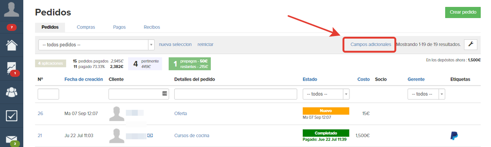Click the Detalles del pedido filter field
The width and height of the screenshot is (491, 147).
[x=236, y=94]
